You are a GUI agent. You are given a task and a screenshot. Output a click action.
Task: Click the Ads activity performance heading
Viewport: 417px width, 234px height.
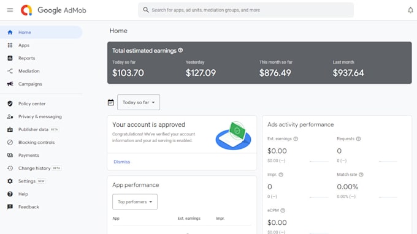(x=300, y=124)
